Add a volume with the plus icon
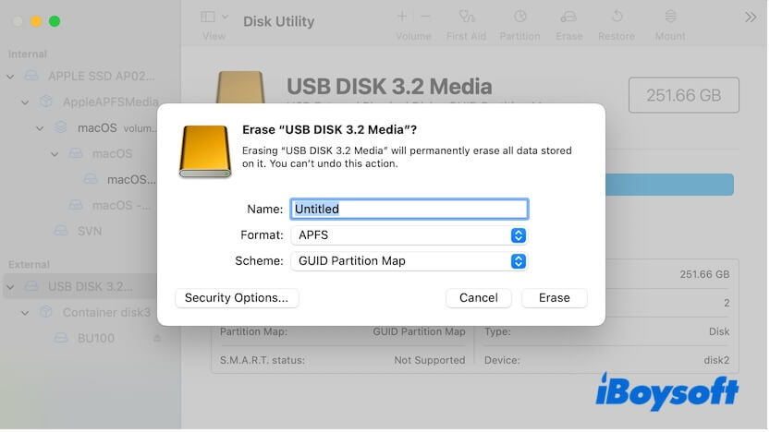Image resolution: width=770 pixels, height=432 pixels. coord(402,17)
